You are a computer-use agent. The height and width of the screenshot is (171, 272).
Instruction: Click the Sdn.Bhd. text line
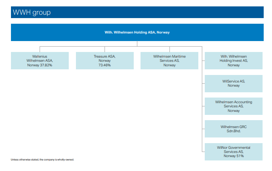[233, 131]
